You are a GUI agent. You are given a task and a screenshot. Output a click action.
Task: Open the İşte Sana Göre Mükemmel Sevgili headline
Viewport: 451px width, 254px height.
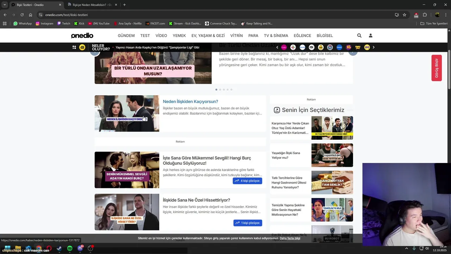(x=207, y=160)
